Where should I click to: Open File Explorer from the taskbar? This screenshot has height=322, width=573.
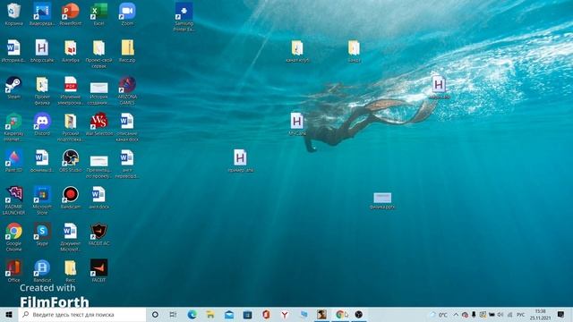coord(210,314)
